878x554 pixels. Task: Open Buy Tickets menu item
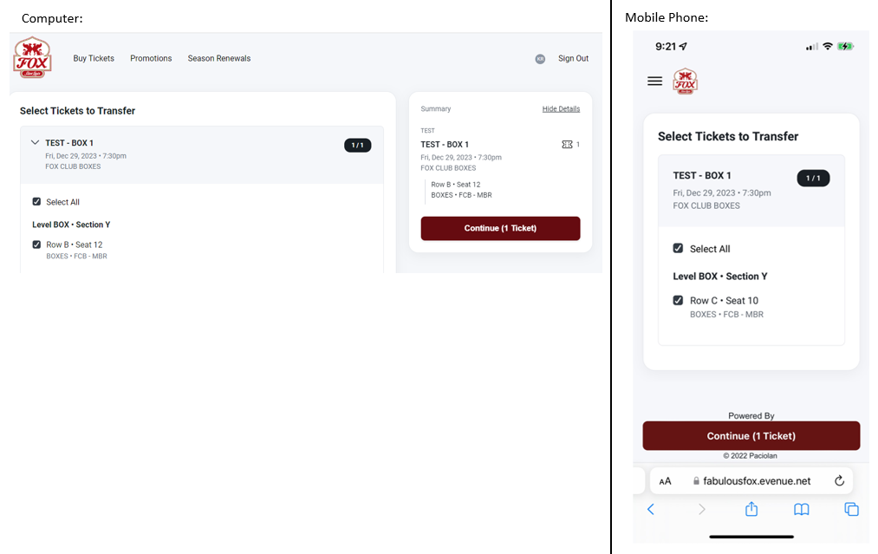pos(94,58)
